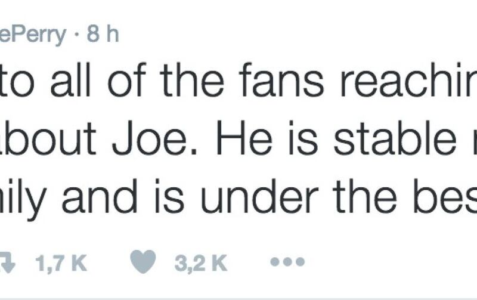Click the 1,7 K retweet count

(x=61, y=262)
